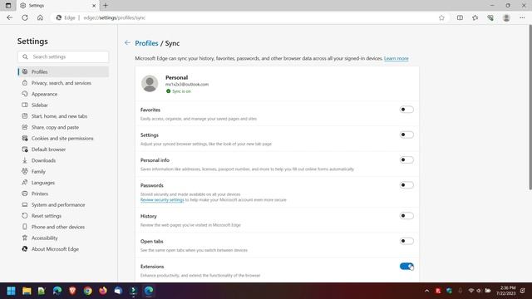Viewport: 532px width, 299px height.
Task: Launch Brave browser from taskbar
Action: tap(72, 291)
